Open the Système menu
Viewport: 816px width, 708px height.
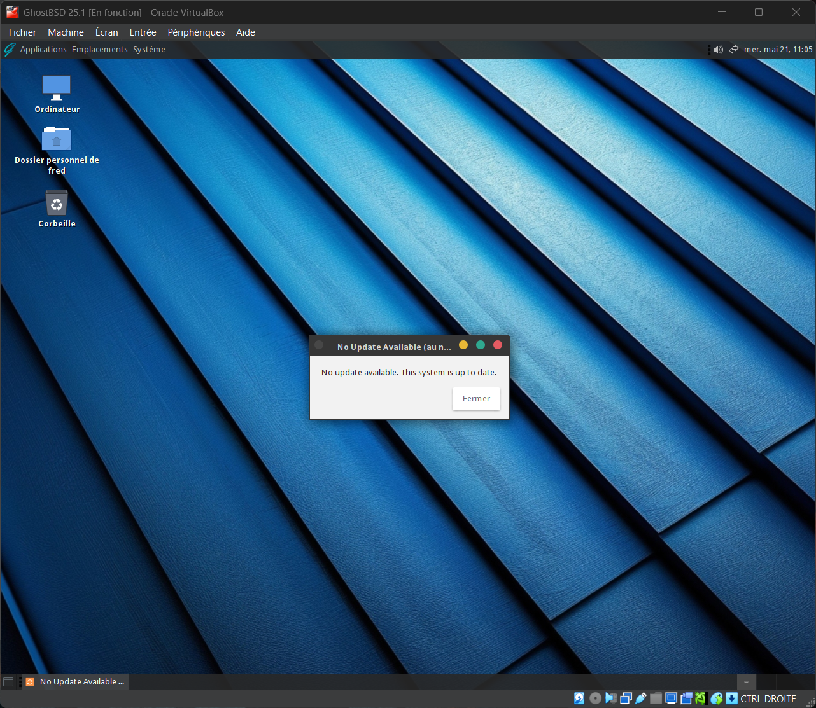click(150, 50)
